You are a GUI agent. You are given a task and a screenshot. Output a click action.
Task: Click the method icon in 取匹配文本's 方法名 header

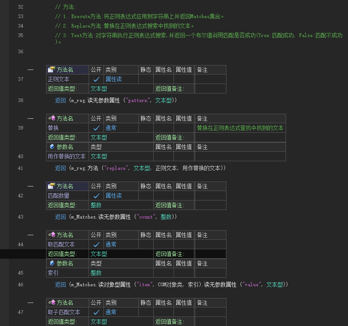pyautogui.click(x=52, y=235)
